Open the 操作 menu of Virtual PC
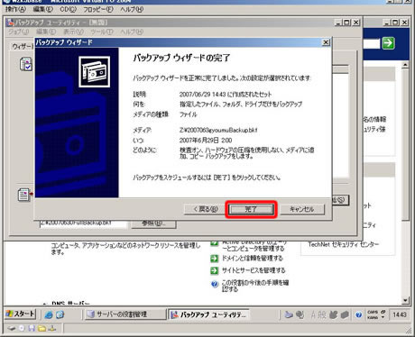This screenshot has width=415, height=337. pyautogui.click(x=15, y=9)
